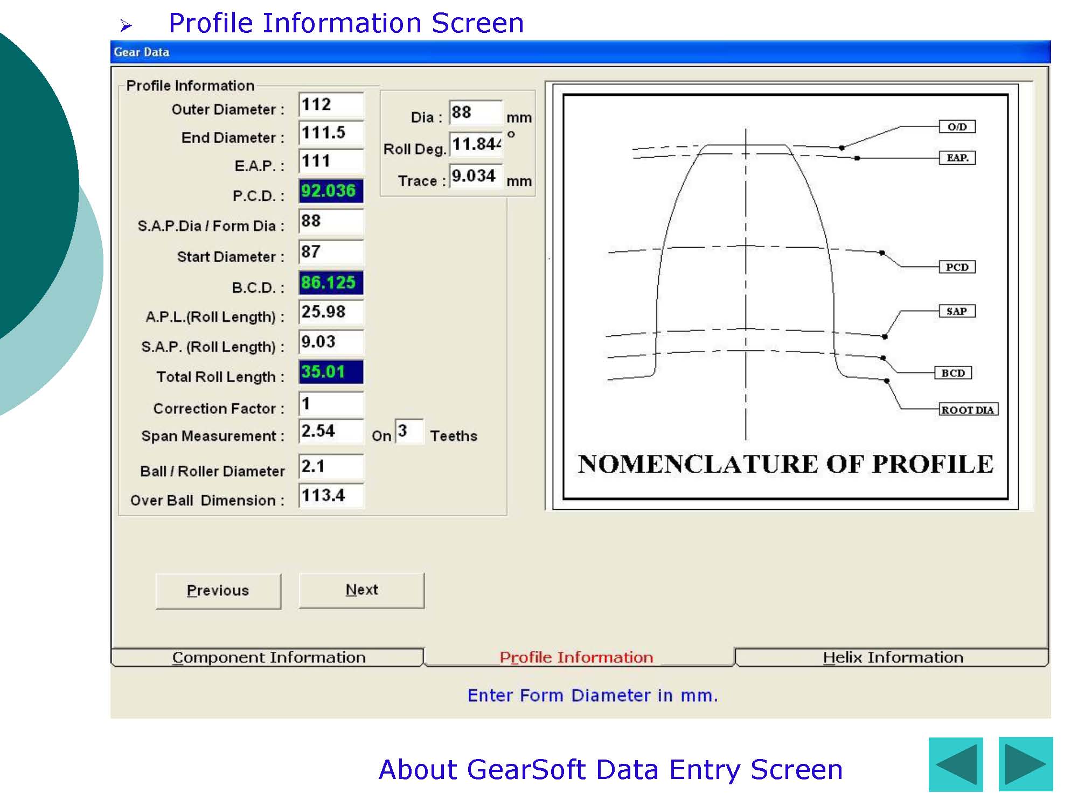Click the 'Total Roll Length :' label
This screenshot has height=808, width=1078.
(x=220, y=377)
